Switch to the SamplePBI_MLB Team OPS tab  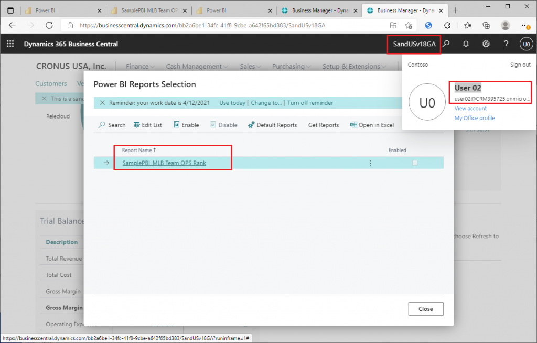pos(149,10)
